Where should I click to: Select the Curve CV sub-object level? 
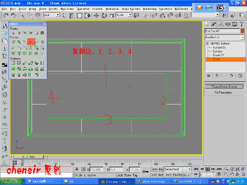[218, 55]
